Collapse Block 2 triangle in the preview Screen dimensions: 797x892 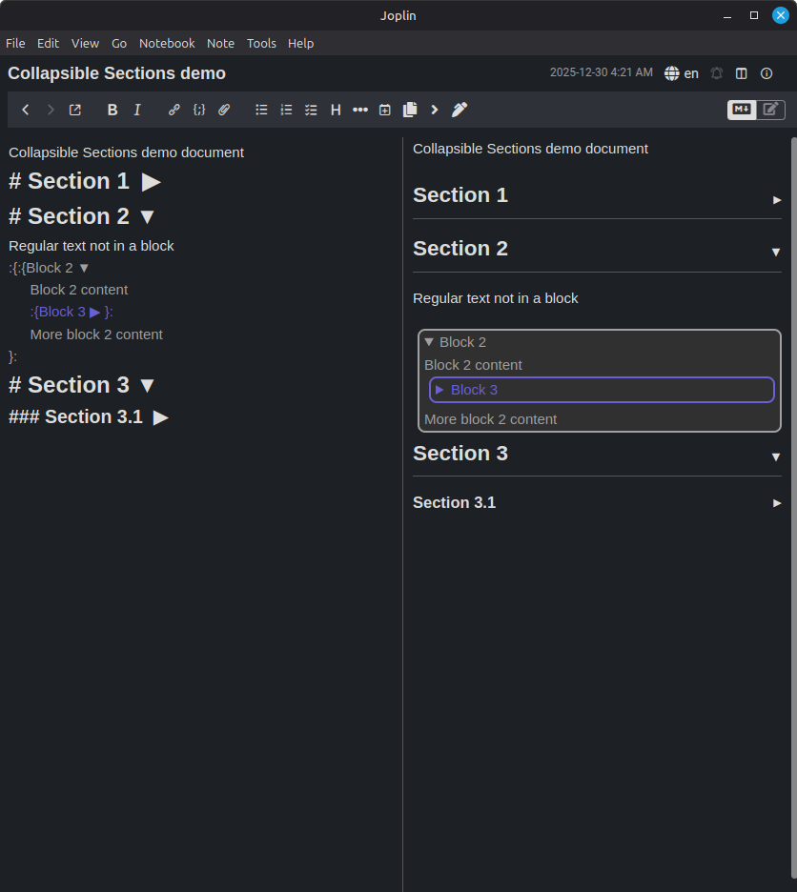[x=429, y=342]
